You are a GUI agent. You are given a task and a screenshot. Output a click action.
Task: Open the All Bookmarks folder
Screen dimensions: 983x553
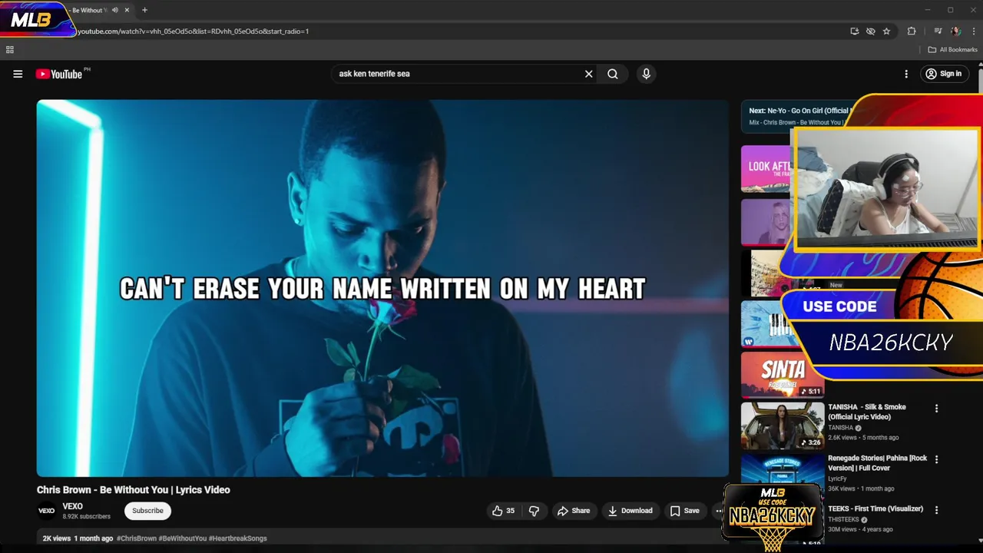952,50
